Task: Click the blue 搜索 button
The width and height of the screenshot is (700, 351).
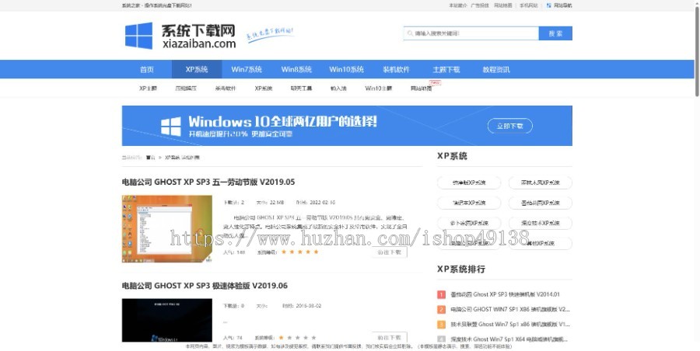Action: click(555, 33)
